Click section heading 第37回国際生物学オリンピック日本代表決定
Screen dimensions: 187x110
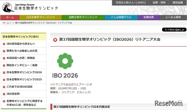[x=82, y=107]
